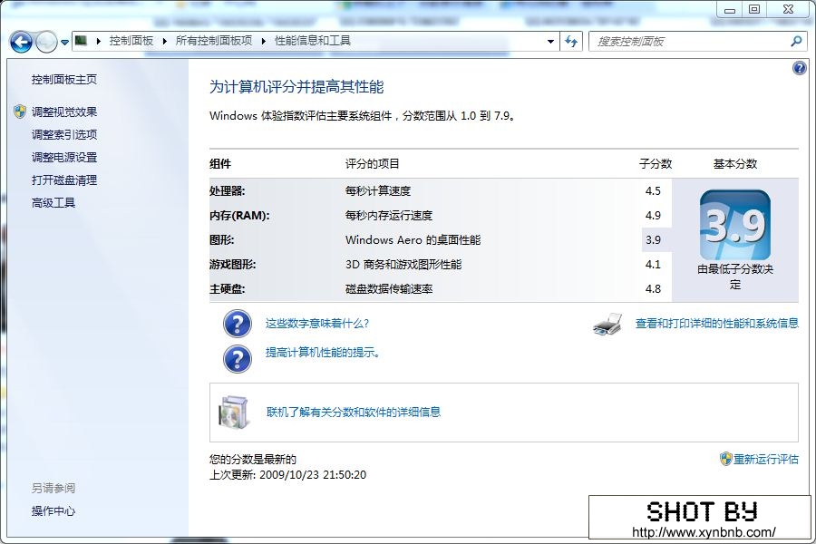Click the software box icon beside 联机了解
Screen dimensions: 816x544
click(x=233, y=413)
